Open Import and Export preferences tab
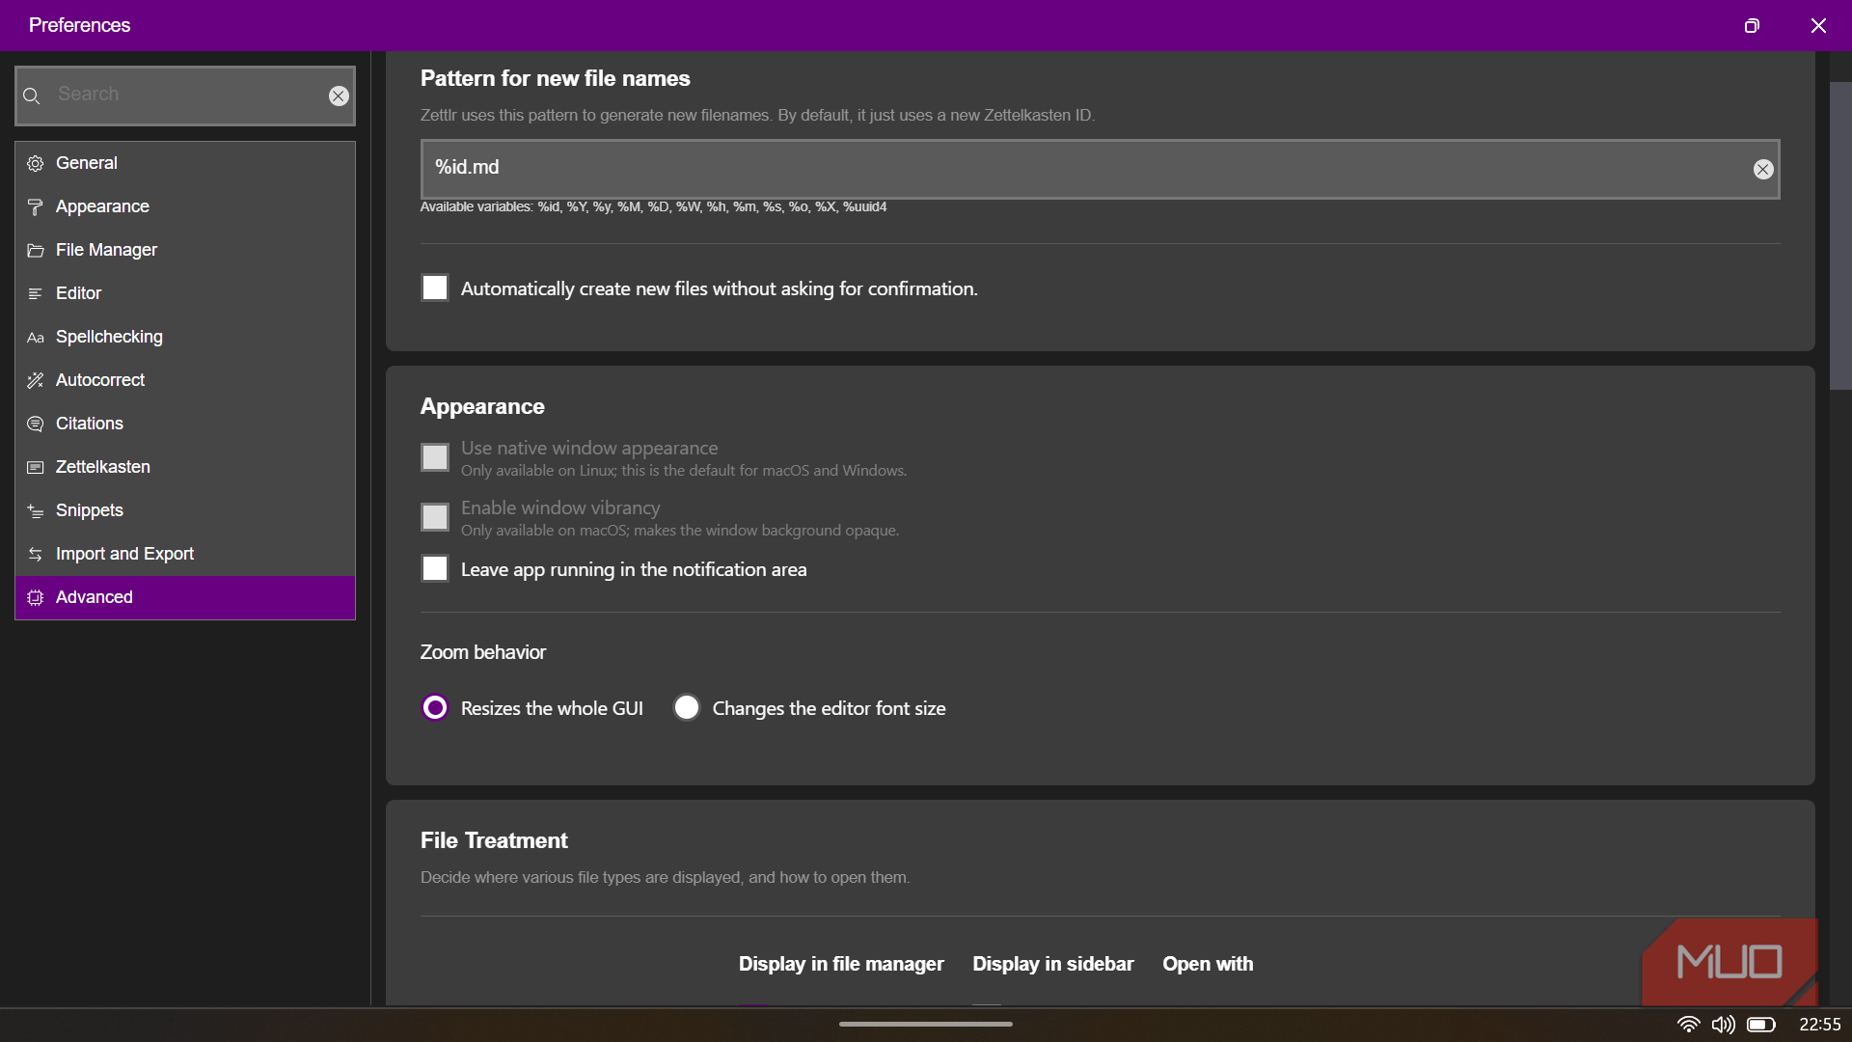1852x1042 pixels. (185, 554)
